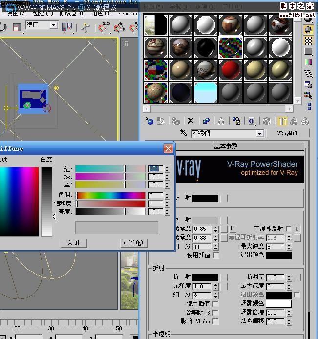Open 角色(H) menu
Image resolution: width=318 pixels, height=339 pixels.
[x=102, y=13]
